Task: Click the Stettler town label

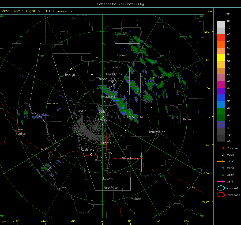Action: pyautogui.click(x=156, y=77)
